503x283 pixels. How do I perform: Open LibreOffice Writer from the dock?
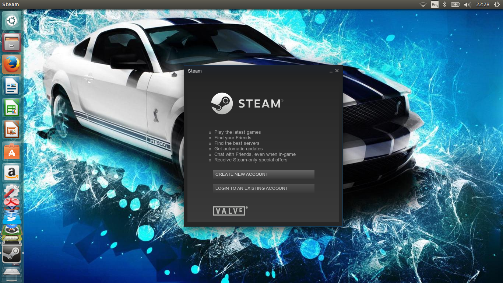[12, 86]
